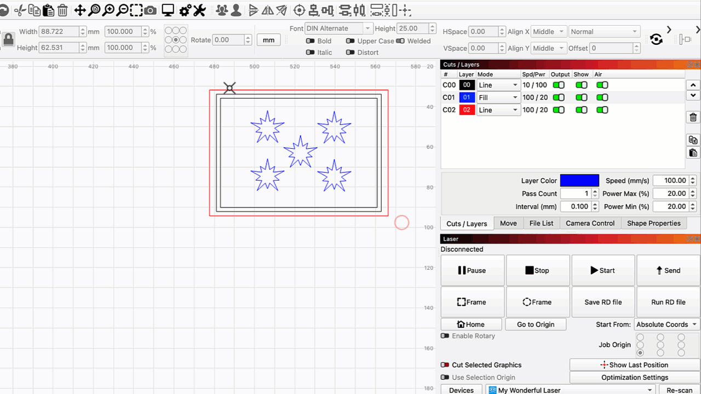Disable Output for layer C00

click(x=559, y=85)
